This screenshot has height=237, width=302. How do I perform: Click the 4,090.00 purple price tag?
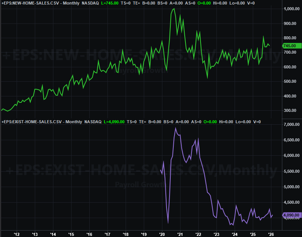291,215
